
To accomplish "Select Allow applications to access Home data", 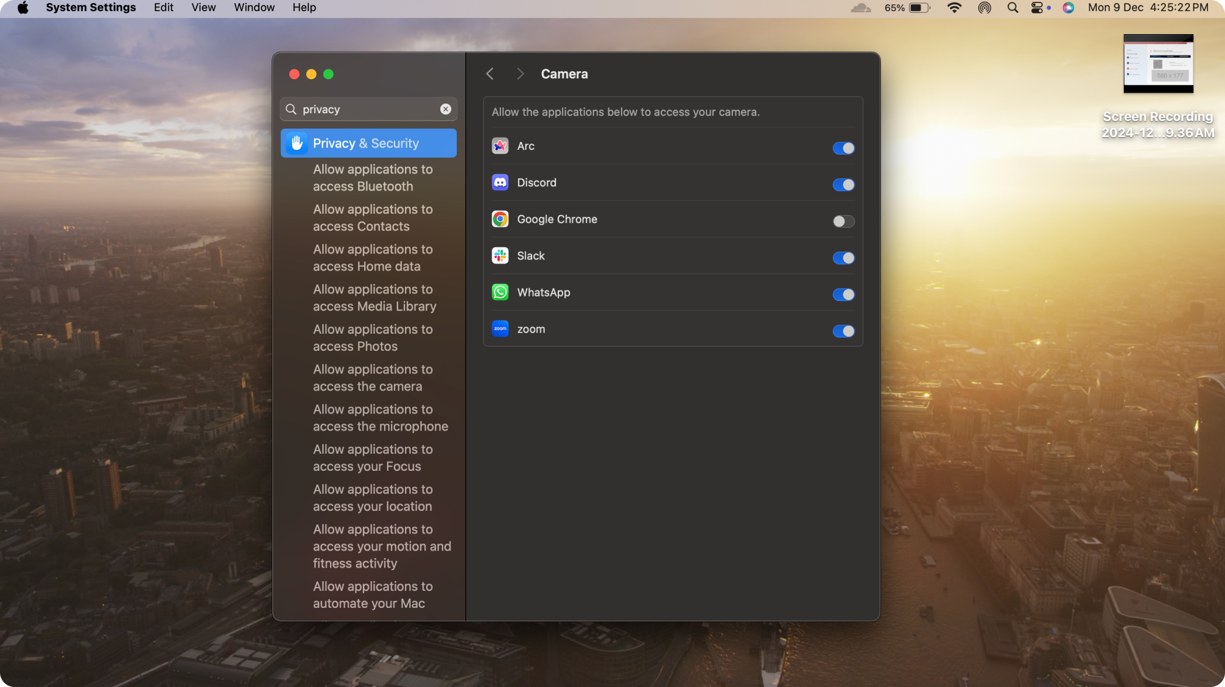I will coord(373,258).
